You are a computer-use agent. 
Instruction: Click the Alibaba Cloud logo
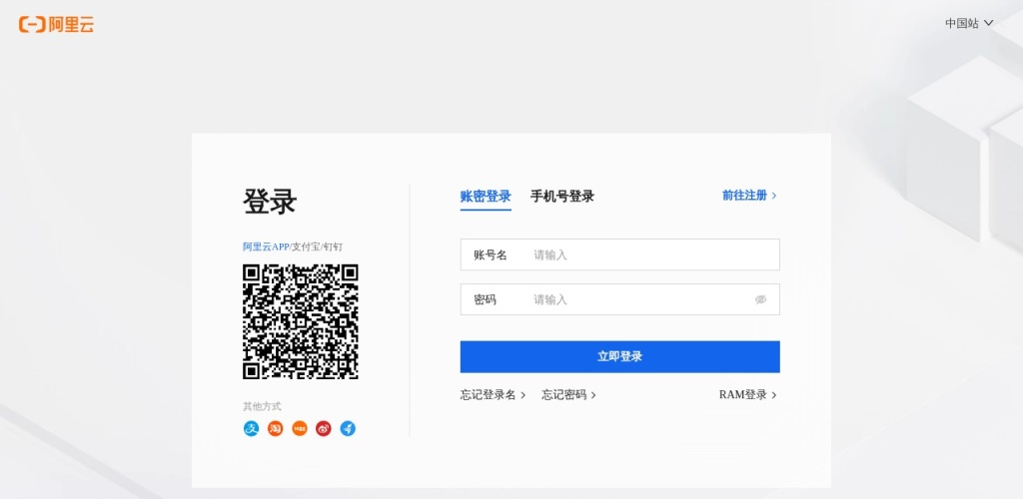pos(57,25)
